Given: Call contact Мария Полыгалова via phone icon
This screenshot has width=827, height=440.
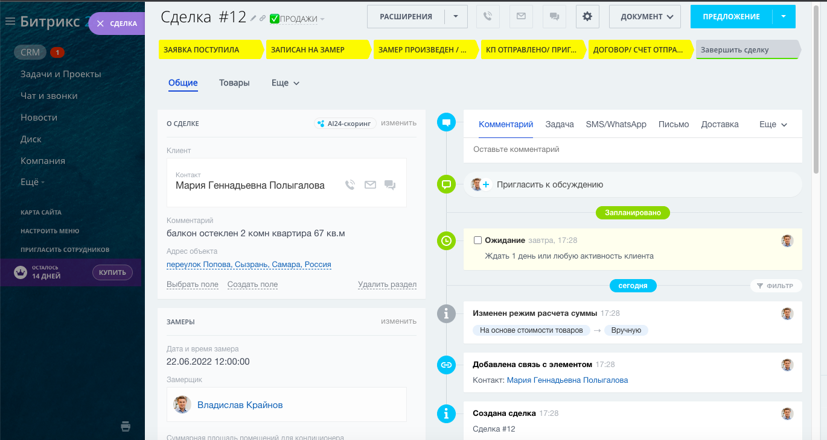Looking at the screenshot, I should 350,185.
